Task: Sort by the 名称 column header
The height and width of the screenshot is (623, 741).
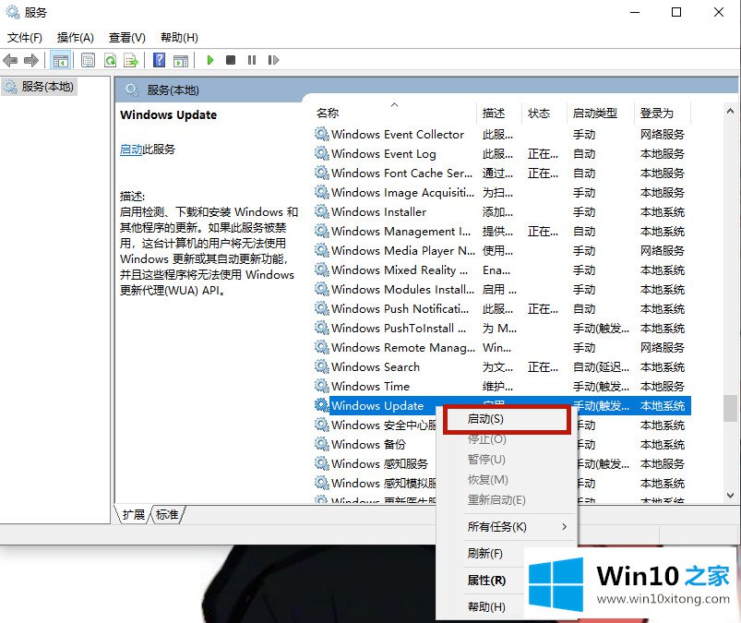Action: [x=328, y=113]
